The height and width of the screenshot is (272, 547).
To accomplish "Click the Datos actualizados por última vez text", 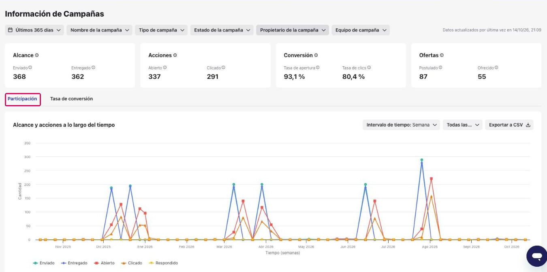I will [x=492, y=30].
